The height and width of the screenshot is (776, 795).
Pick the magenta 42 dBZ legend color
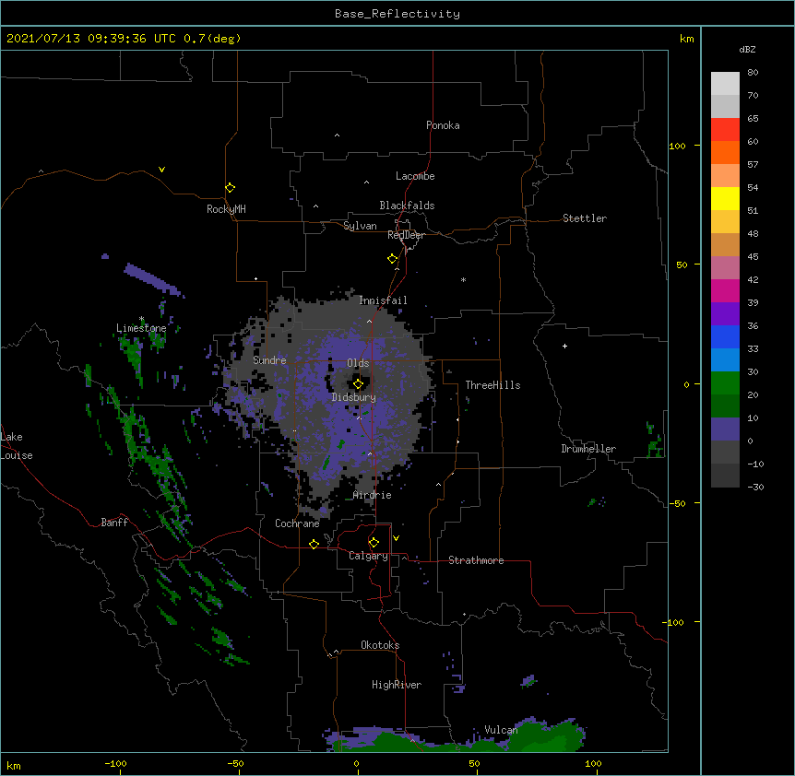point(725,290)
